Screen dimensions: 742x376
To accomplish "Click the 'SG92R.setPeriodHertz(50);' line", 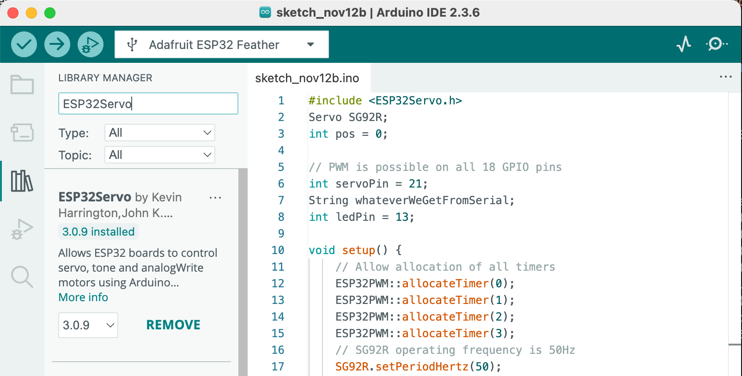I will (419, 367).
